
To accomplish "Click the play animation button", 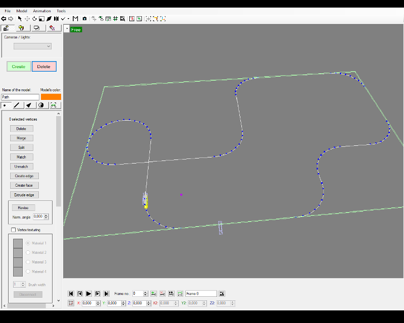I will [88, 293].
